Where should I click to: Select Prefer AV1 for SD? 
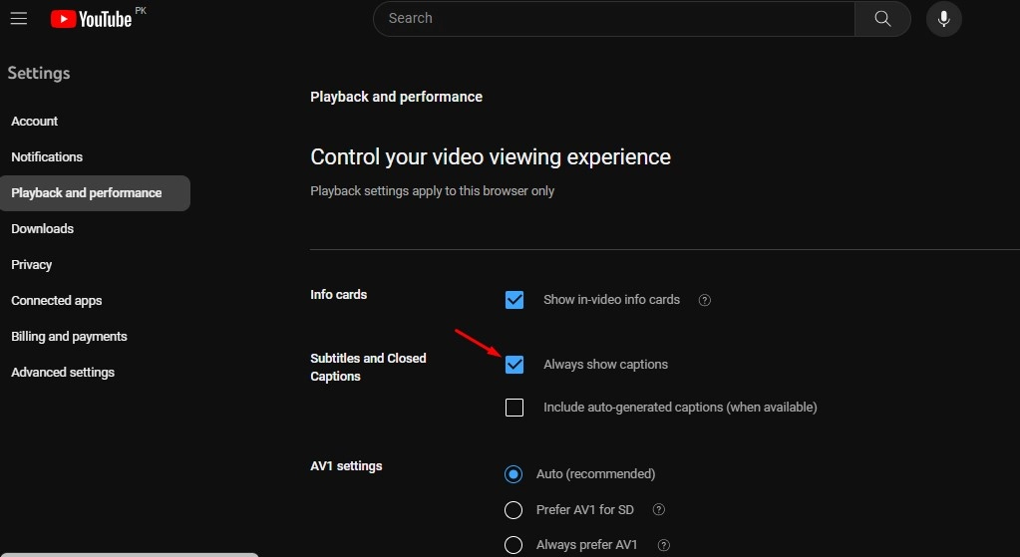coord(513,510)
